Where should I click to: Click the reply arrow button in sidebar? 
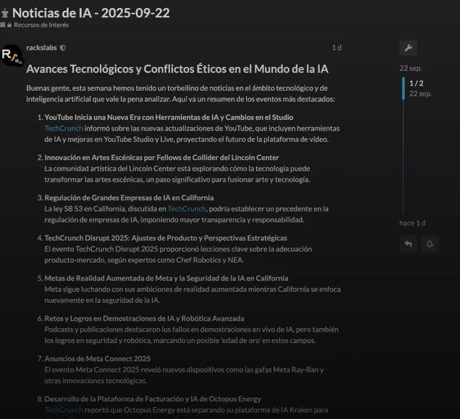point(408,244)
